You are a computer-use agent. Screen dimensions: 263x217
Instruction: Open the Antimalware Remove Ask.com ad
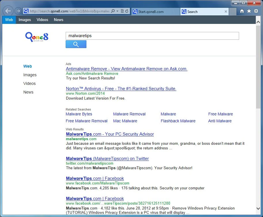[127, 69]
